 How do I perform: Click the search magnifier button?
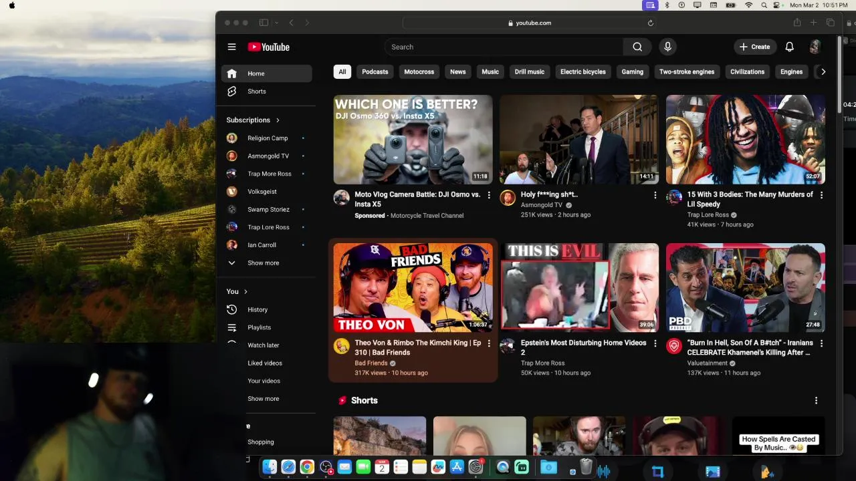point(637,47)
